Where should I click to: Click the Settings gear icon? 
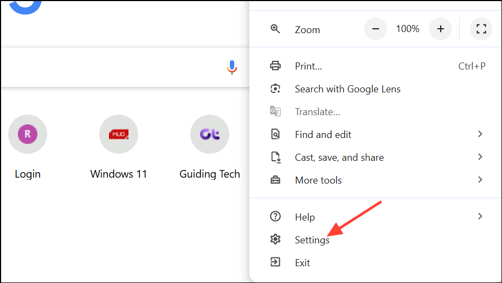[x=275, y=240]
